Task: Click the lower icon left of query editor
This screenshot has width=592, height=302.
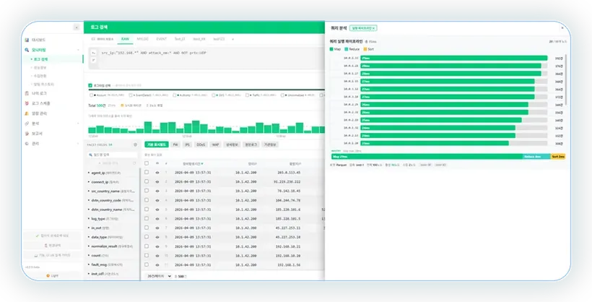Action: [94, 60]
